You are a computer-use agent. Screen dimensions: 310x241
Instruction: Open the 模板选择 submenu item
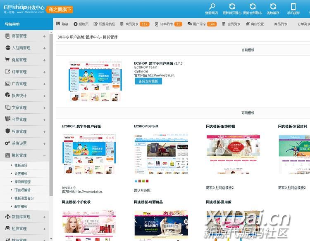pyautogui.click(x=21, y=165)
